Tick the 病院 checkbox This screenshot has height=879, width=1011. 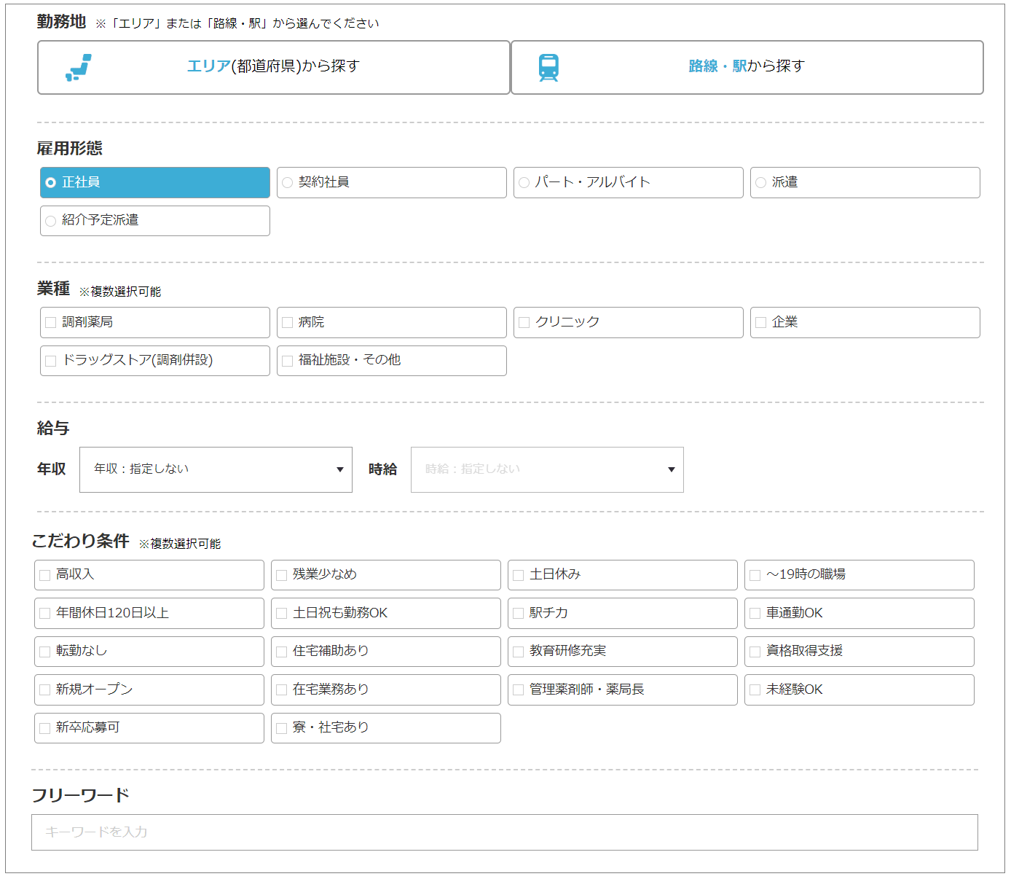(x=392, y=322)
